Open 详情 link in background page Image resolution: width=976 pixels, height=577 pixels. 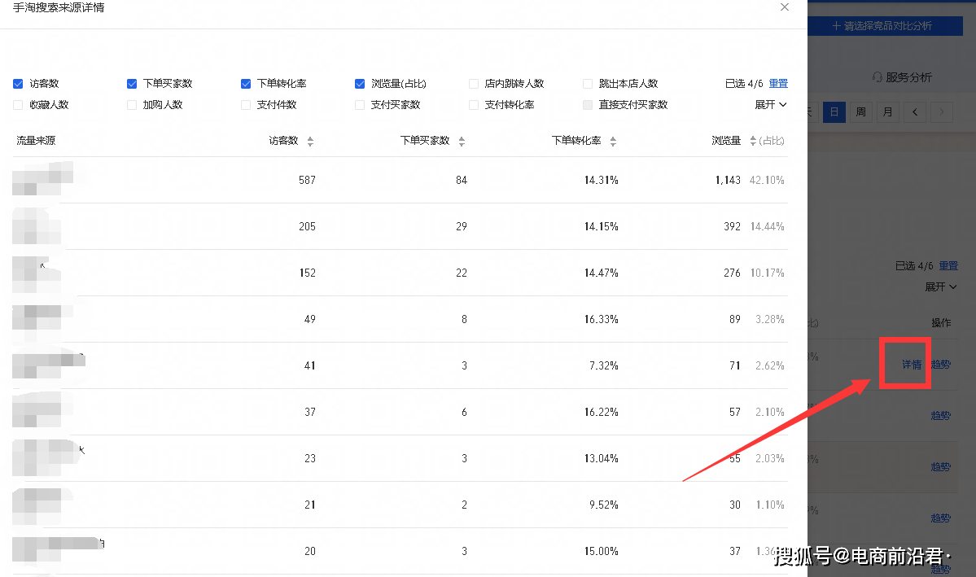point(912,365)
